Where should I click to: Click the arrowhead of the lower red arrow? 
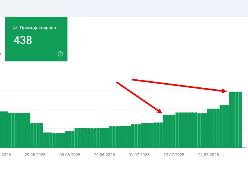coord(160,111)
